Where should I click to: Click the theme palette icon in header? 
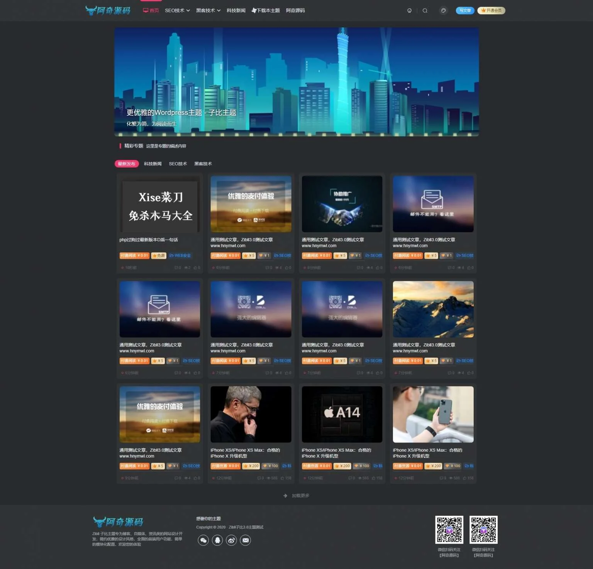[x=443, y=11]
